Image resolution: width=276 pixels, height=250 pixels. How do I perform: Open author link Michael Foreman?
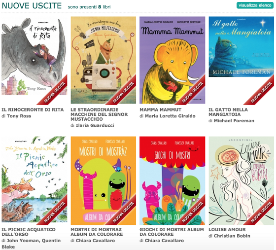(234, 121)
